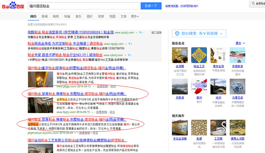The image size is (265, 153).
Task: Switch to the 新闻 tab
Action: pos(44,16)
